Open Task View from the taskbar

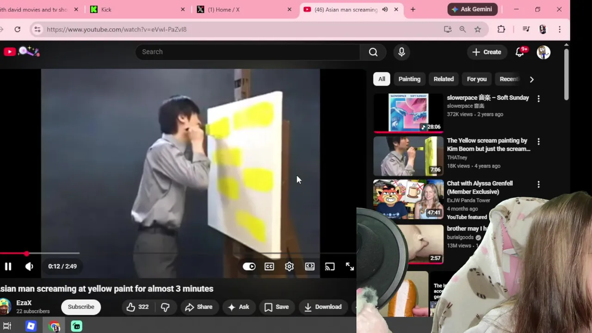[x=7, y=326]
